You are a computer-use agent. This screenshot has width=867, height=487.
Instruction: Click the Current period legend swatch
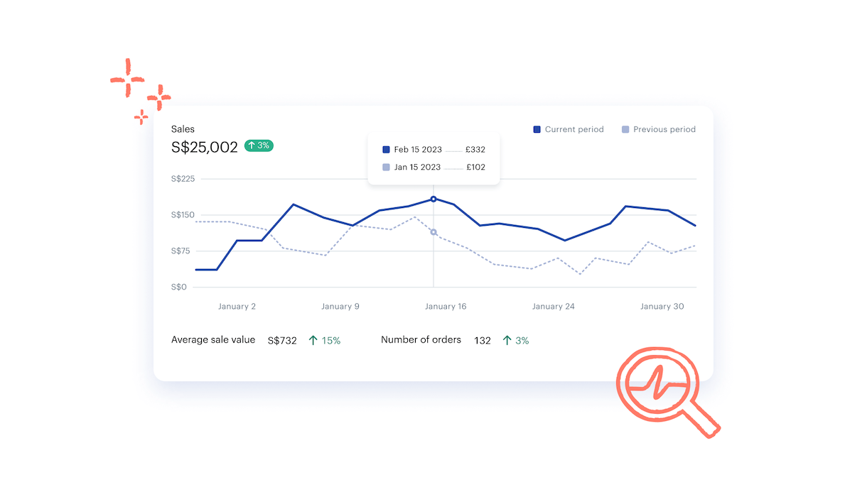[x=537, y=129]
